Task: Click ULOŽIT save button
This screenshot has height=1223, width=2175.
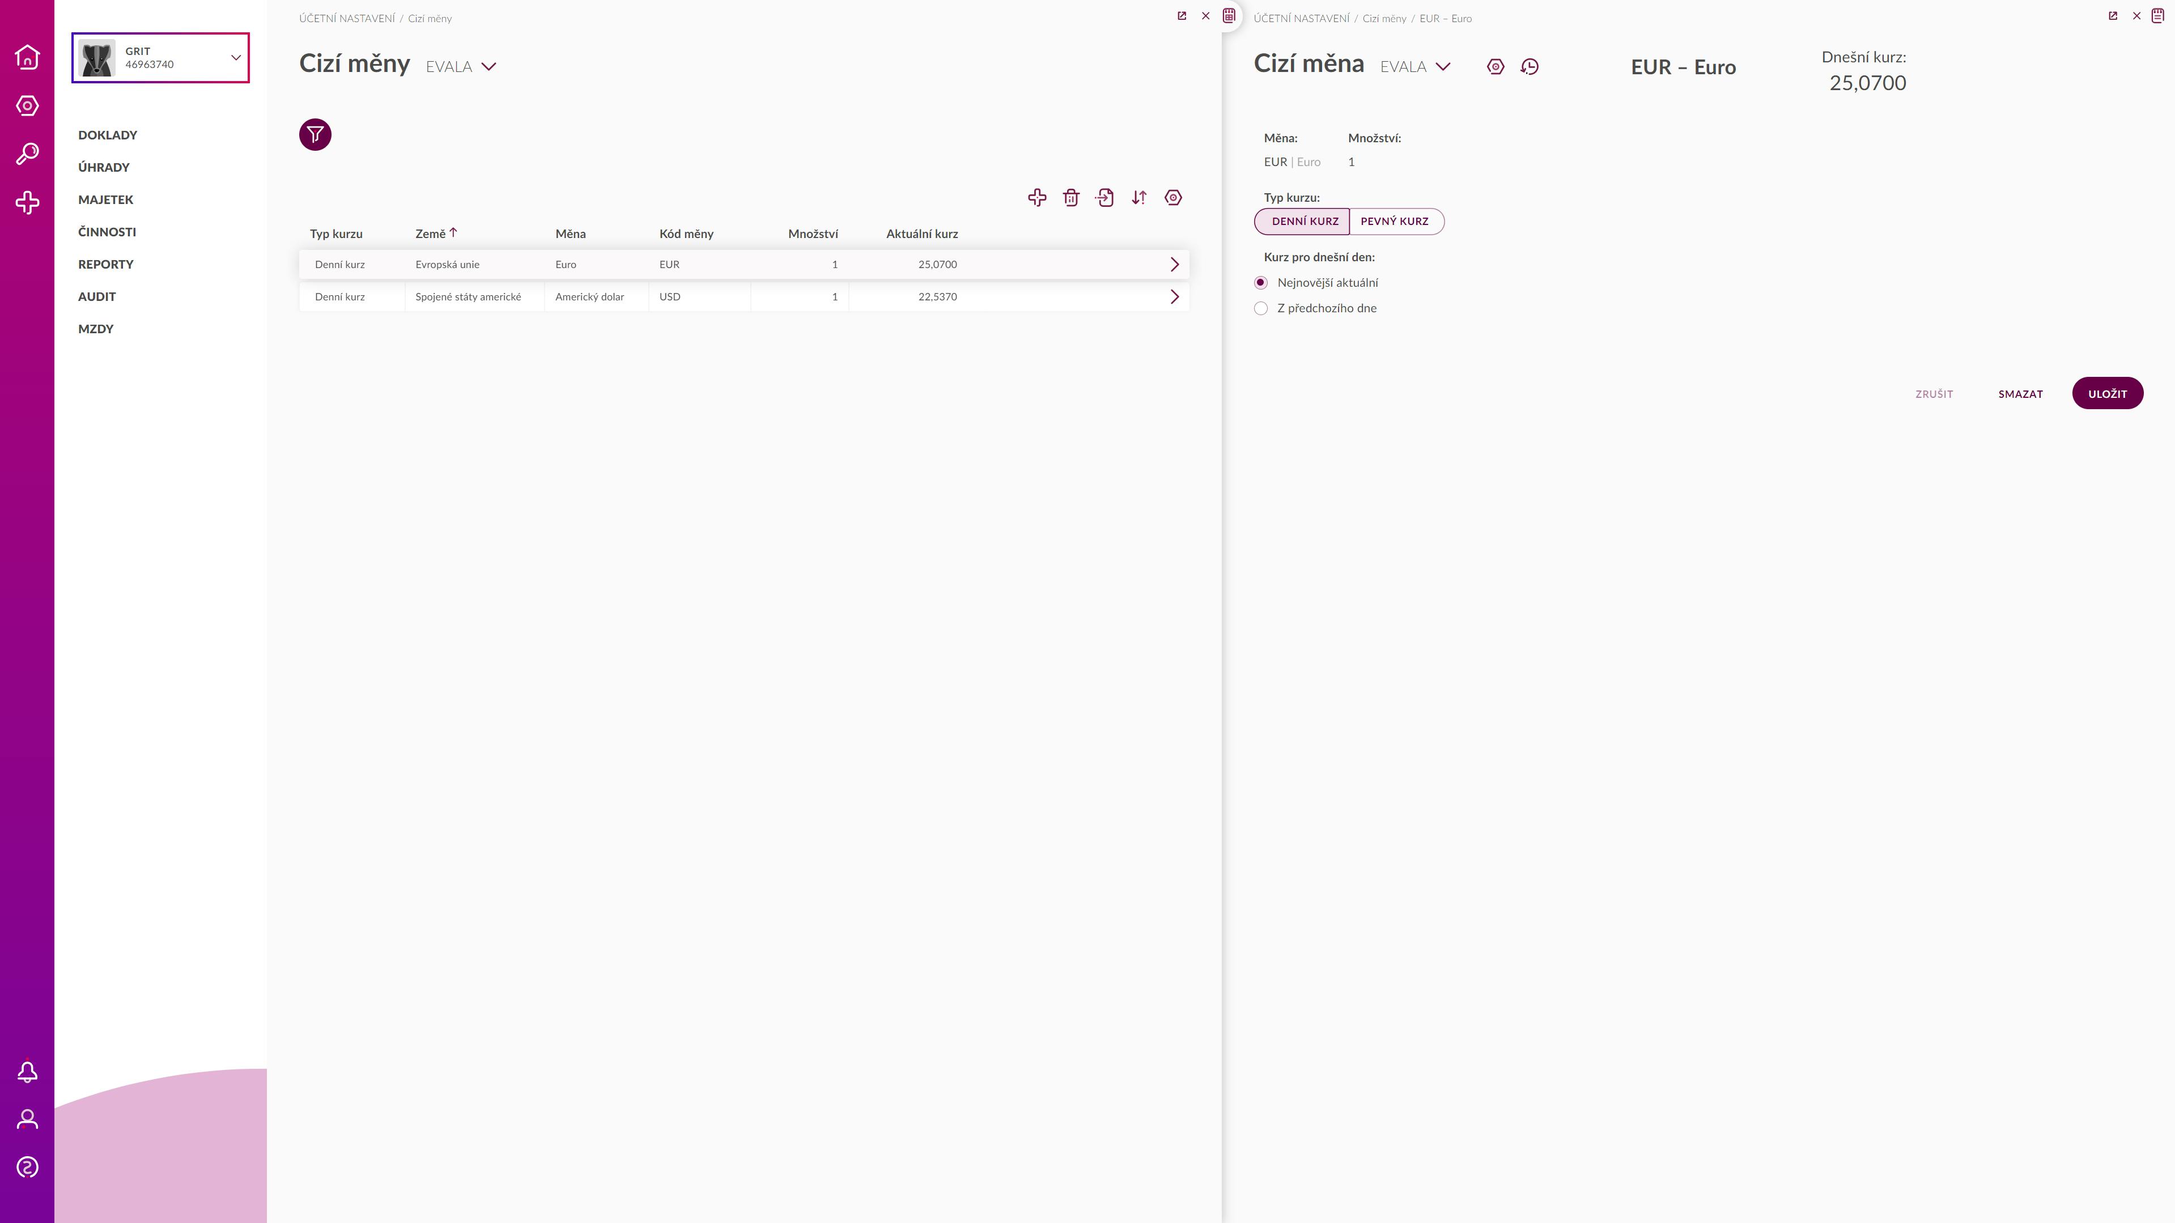Action: pyautogui.click(x=2108, y=393)
